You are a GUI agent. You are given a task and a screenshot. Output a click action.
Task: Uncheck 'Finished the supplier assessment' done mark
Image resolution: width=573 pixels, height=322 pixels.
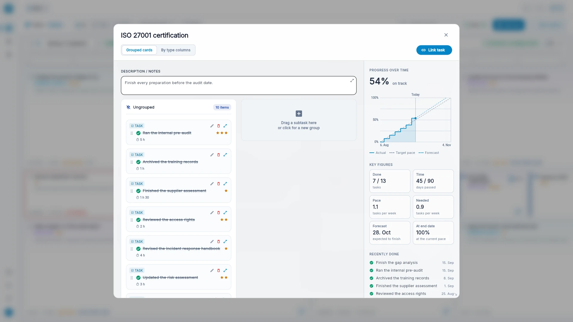pos(138,191)
